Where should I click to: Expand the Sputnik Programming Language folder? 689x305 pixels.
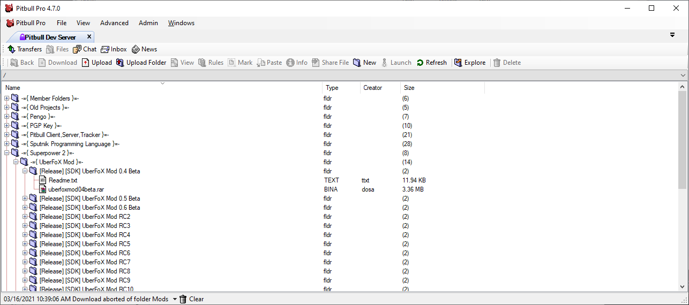click(x=7, y=144)
